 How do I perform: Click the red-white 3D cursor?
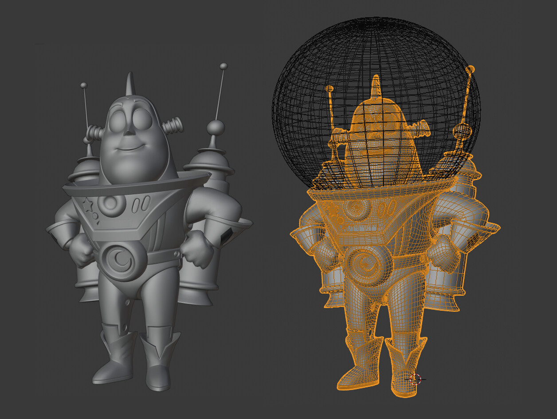tap(416, 379)
